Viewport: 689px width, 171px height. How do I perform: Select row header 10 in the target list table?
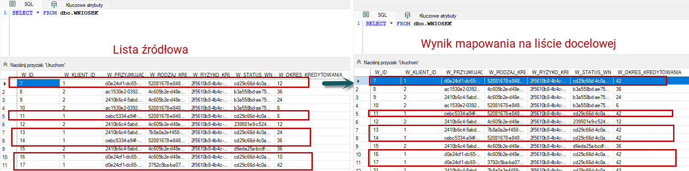pyautogui.click(x=362, y=154)
